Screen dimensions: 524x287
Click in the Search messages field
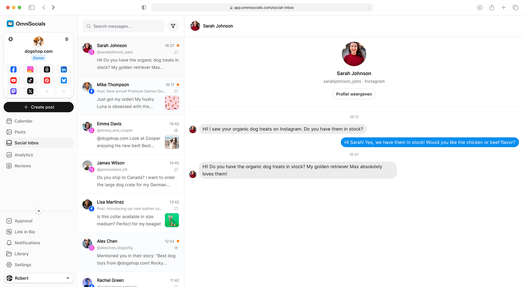pyautogui.click(x=123, y=26)
